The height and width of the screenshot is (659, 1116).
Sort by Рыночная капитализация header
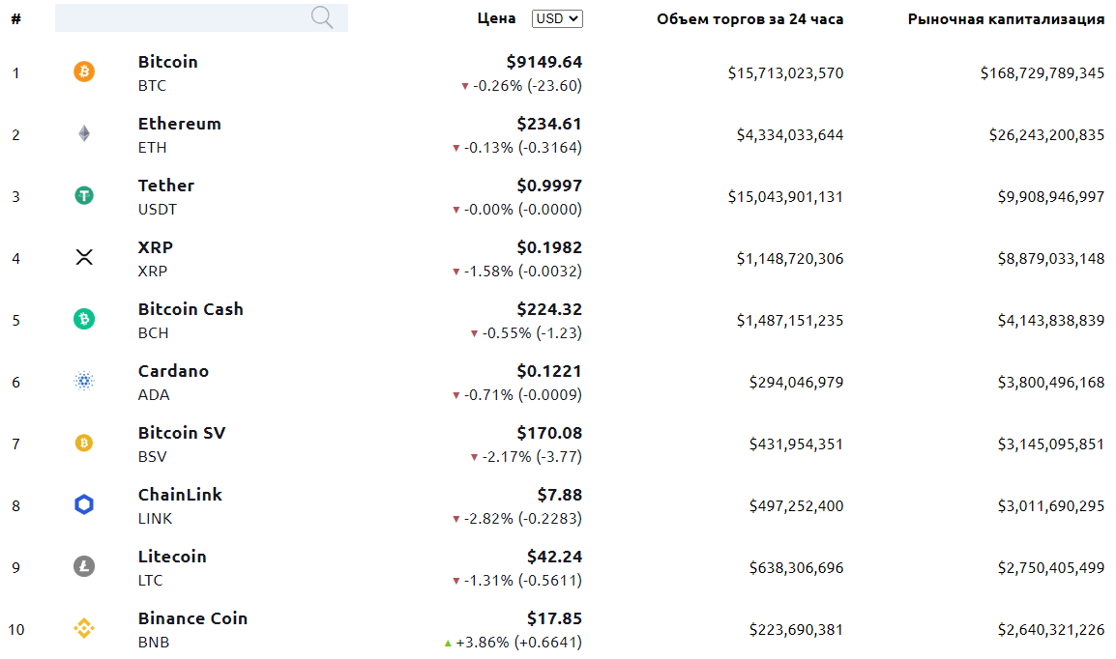pyautogui.click(x=1006, y=19)
